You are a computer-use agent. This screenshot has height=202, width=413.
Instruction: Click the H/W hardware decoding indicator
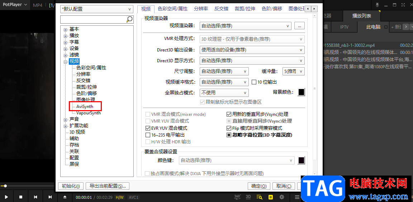[x=120, y=197]
